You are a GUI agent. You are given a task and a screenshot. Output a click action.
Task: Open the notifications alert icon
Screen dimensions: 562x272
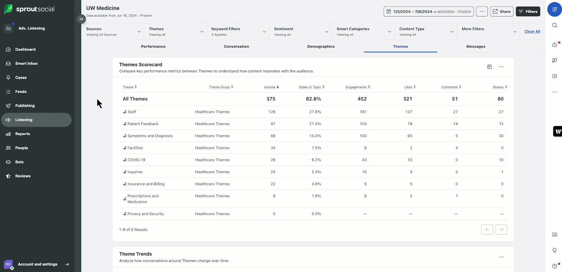[555, 44]
